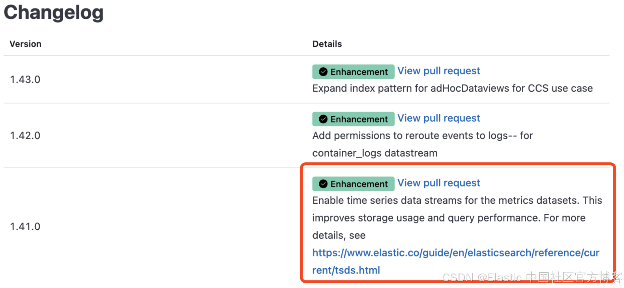Screen dimensions: 624x288
Task: Open View pull request for 1.41.0
Action: [438, 183]
